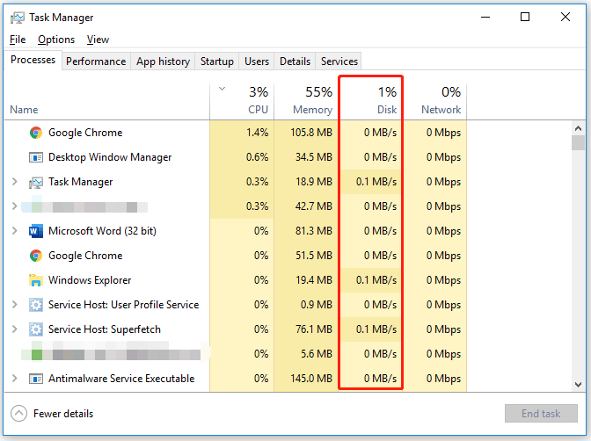Click the 0 Mbps network value for Microsoft Word
The image size is (591, 441).
(x=443, y=231)
